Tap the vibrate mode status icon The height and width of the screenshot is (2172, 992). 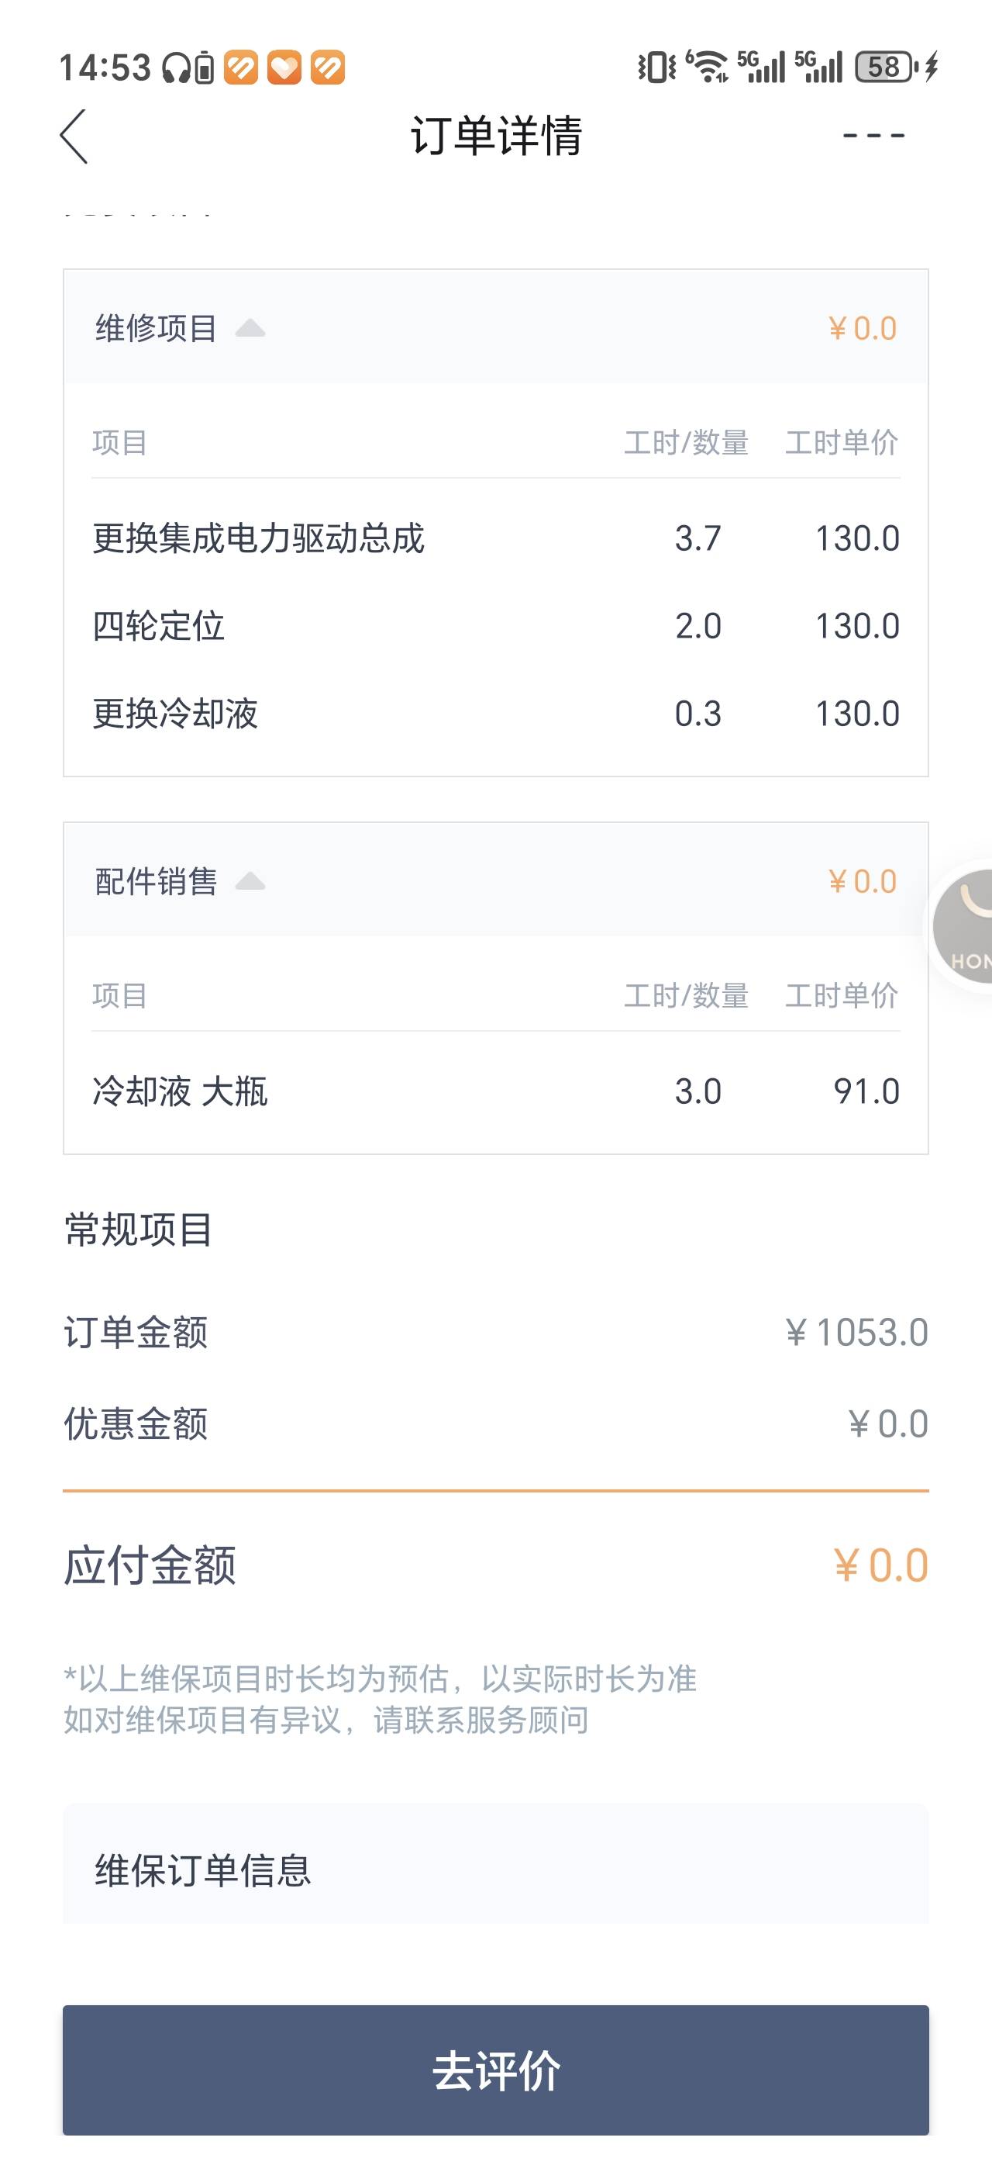[657, 67]
